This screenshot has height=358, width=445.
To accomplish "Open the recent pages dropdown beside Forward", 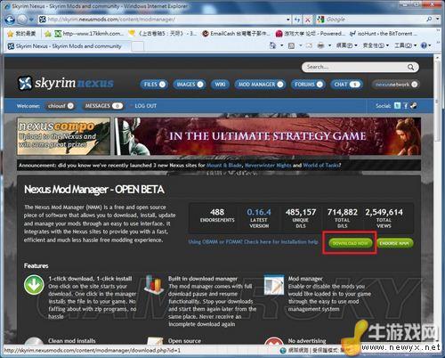I will [31, 20].
